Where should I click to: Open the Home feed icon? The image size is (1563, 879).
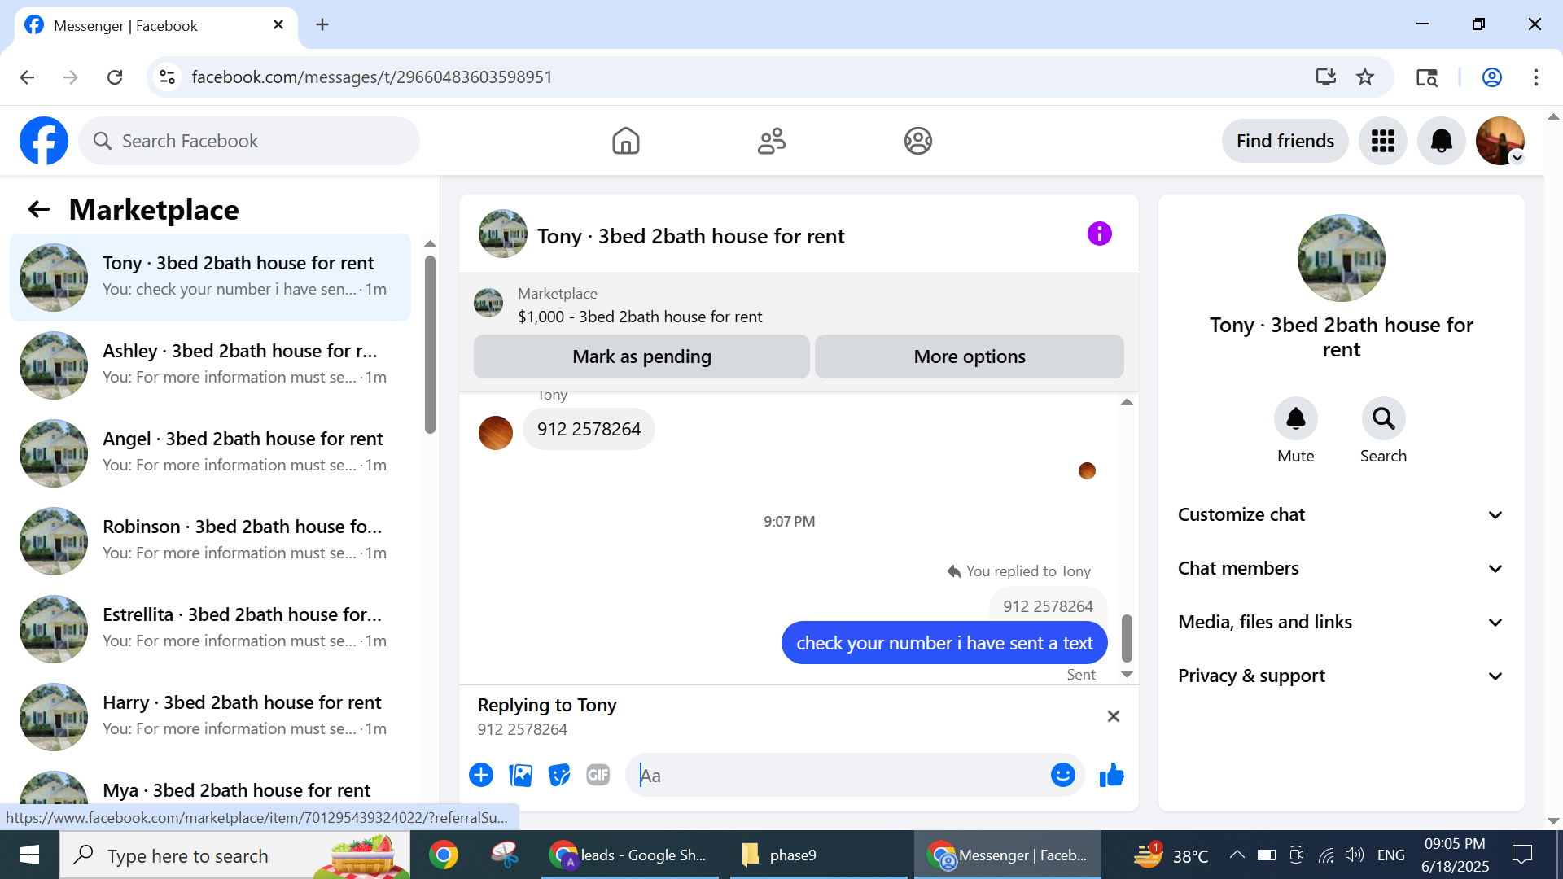click(x=625, y=141)
